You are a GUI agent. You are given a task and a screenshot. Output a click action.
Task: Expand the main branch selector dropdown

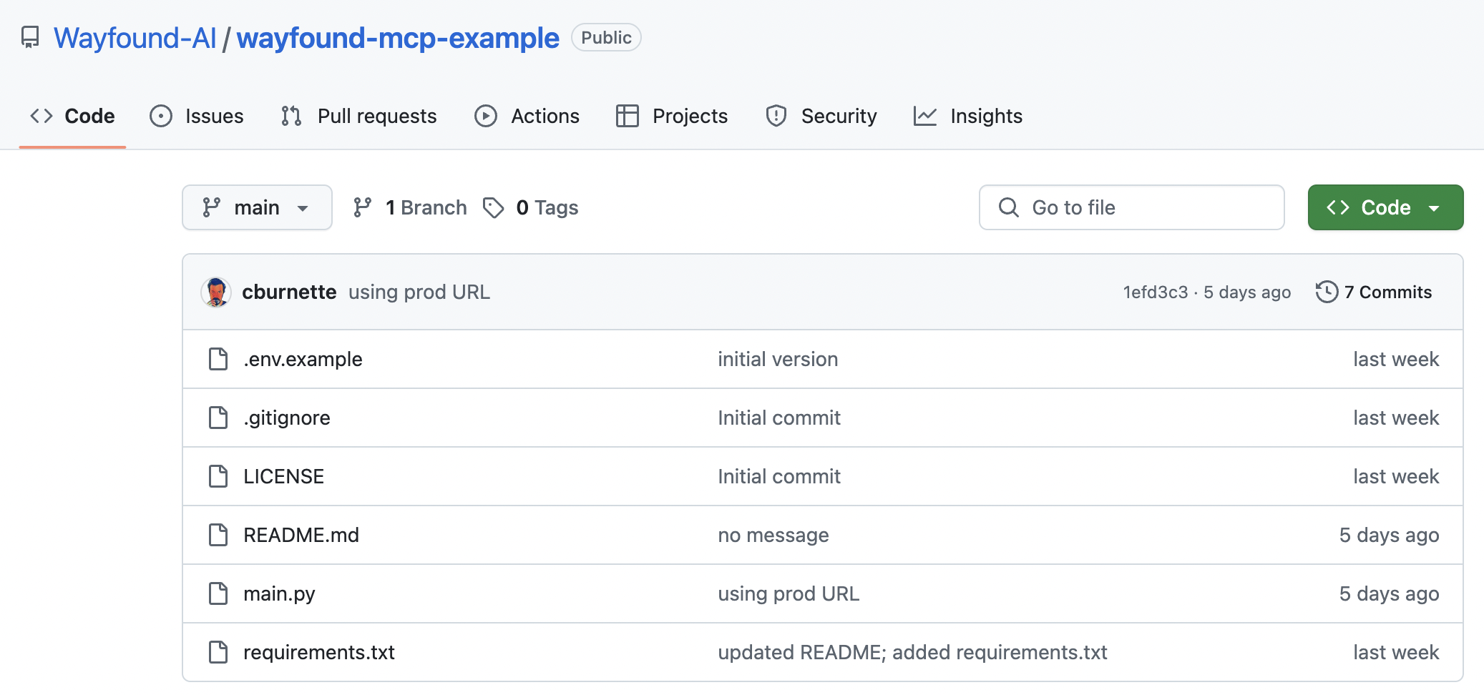257,207
